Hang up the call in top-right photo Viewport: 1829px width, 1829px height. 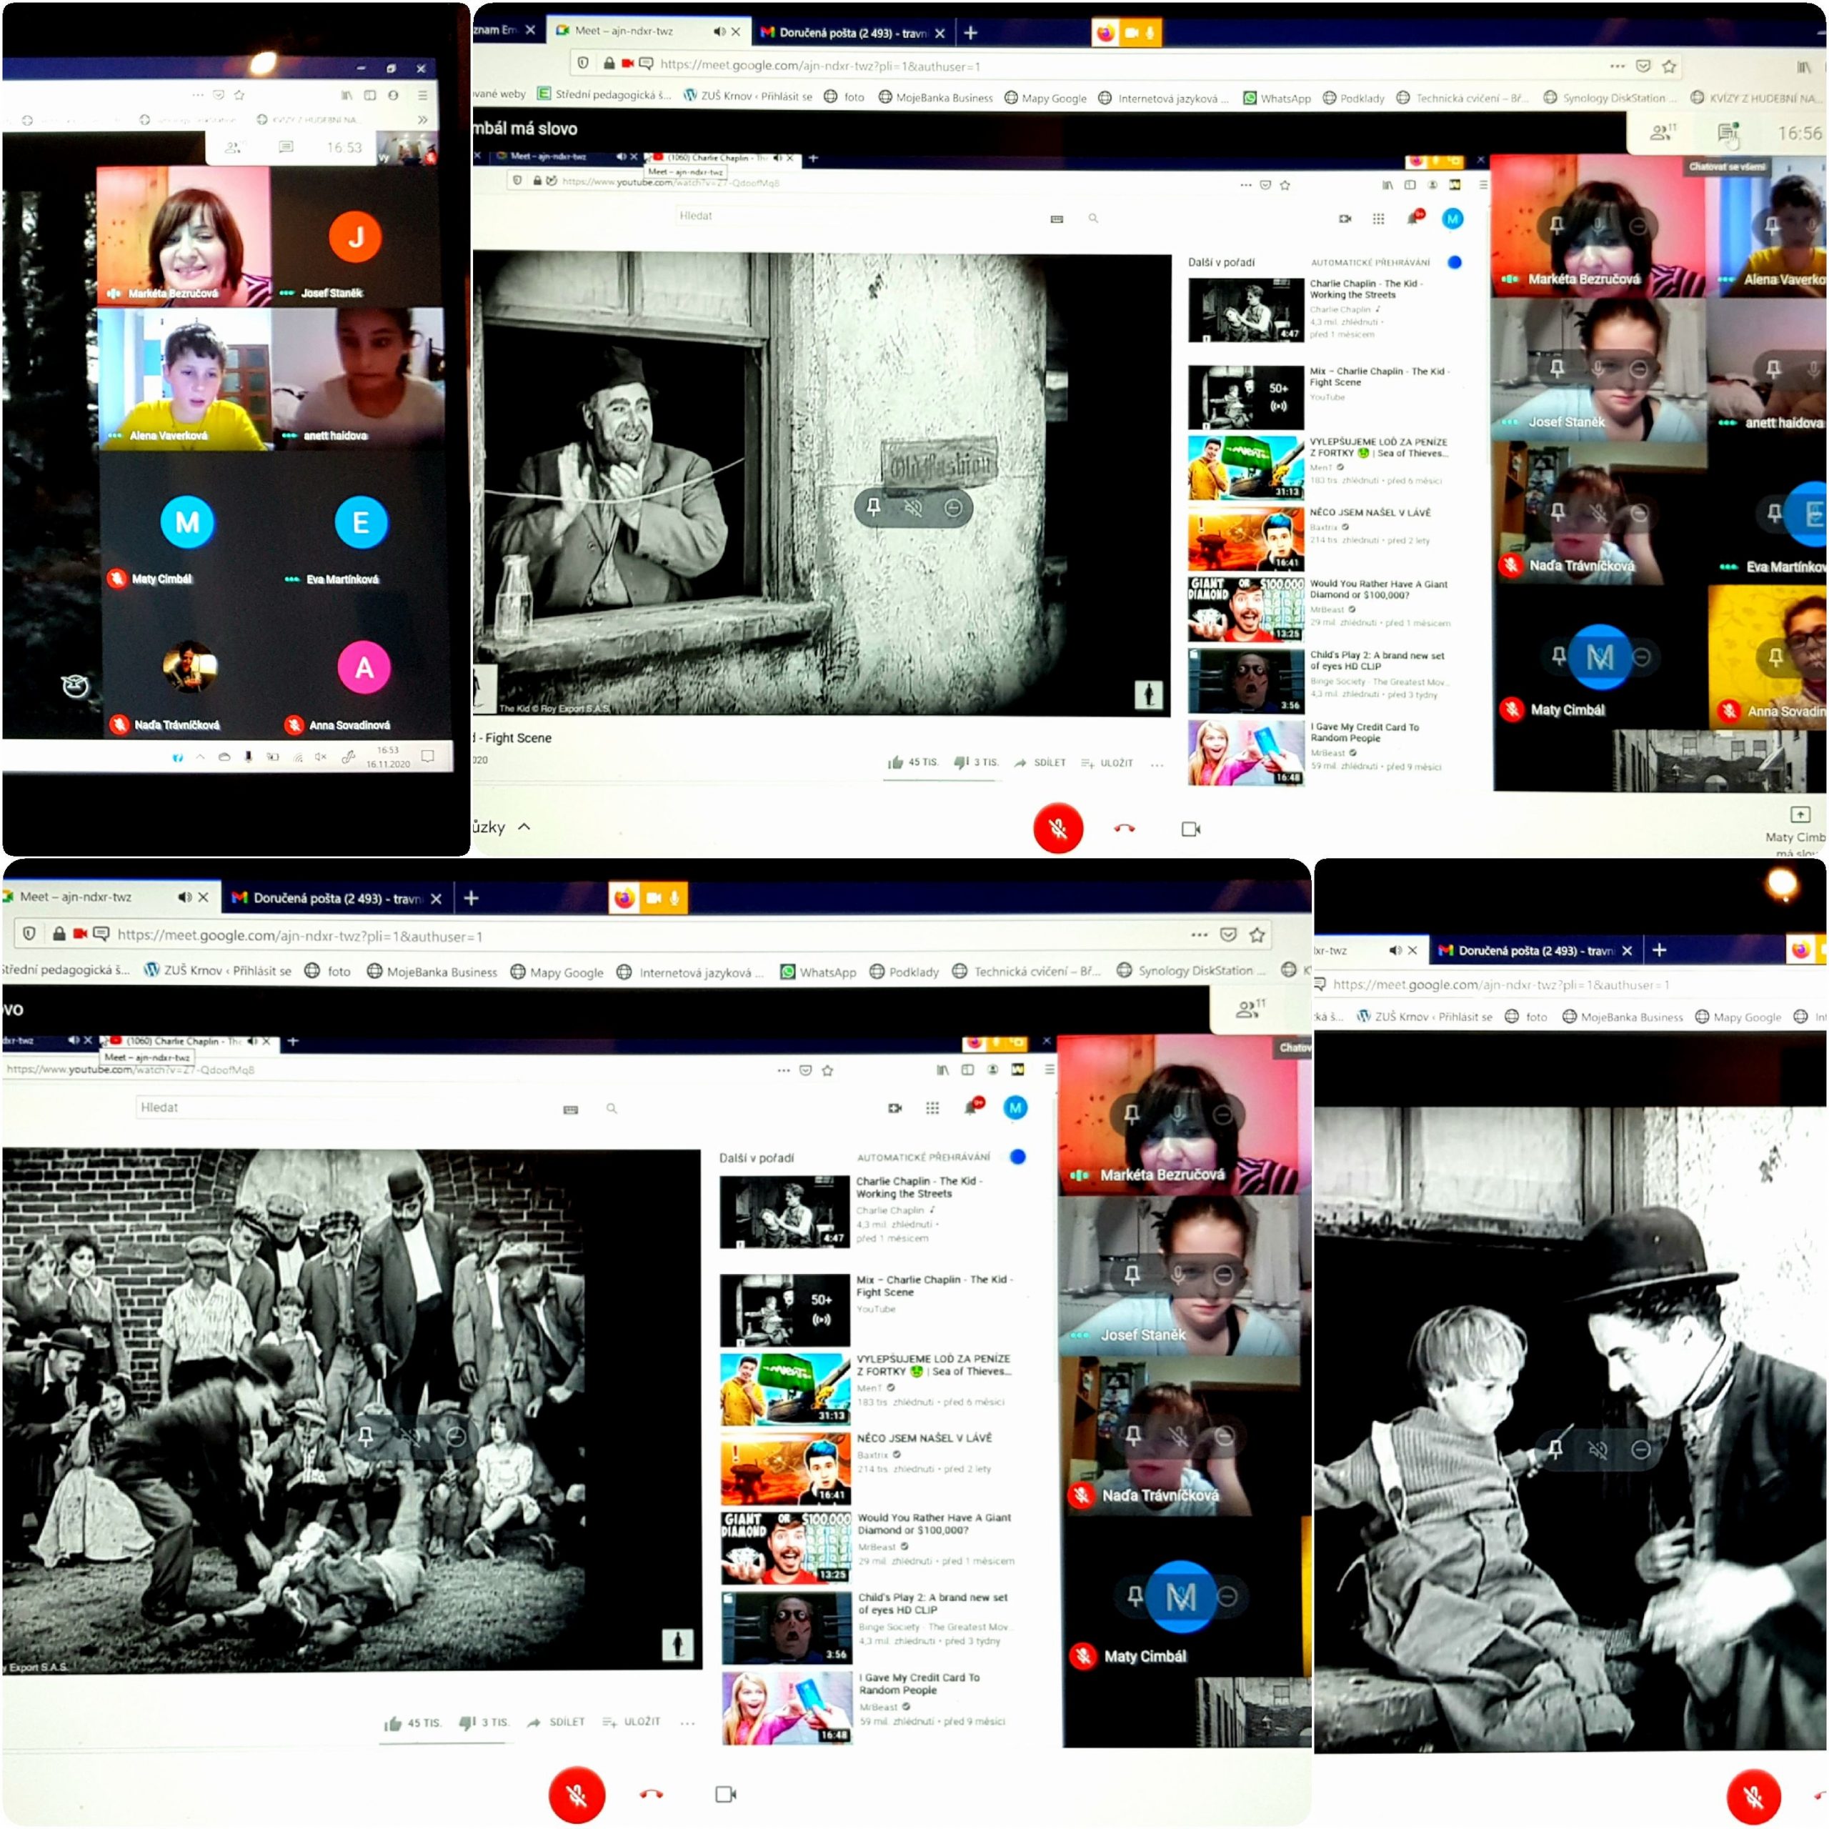[1125, 828]
